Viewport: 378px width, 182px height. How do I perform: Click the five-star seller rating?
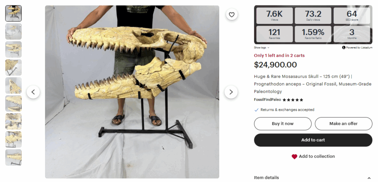click(293, 100)
